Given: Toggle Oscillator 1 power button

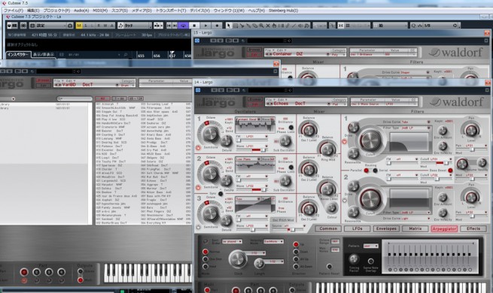Looking at the screenshot, I should (198, 147).
